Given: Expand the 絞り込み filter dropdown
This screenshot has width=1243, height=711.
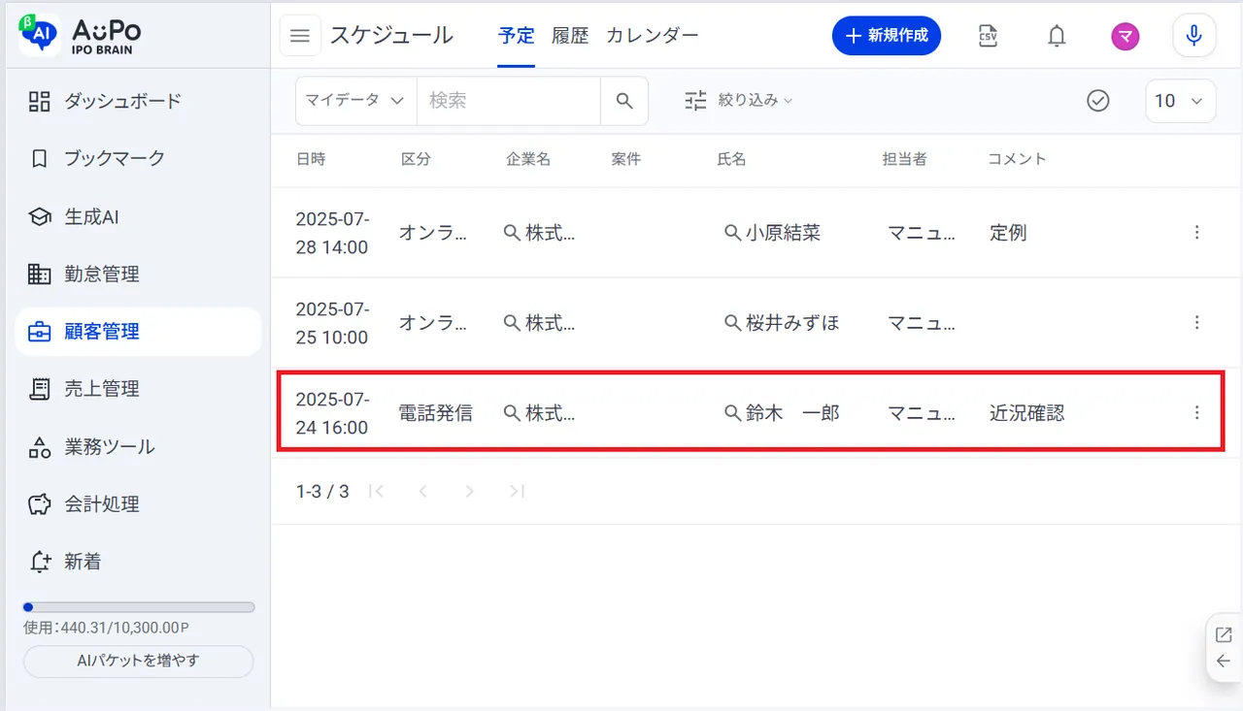Looking at the screenshot, I should tap(739, 101).
